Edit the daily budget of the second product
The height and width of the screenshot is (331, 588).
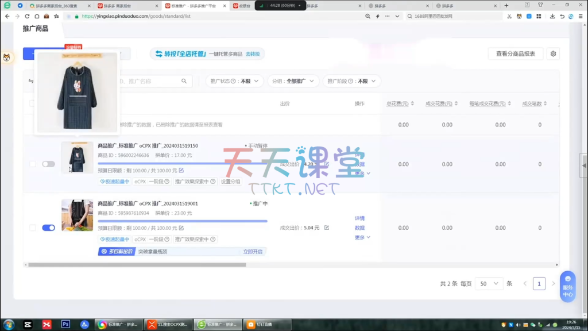coord(181,228)
